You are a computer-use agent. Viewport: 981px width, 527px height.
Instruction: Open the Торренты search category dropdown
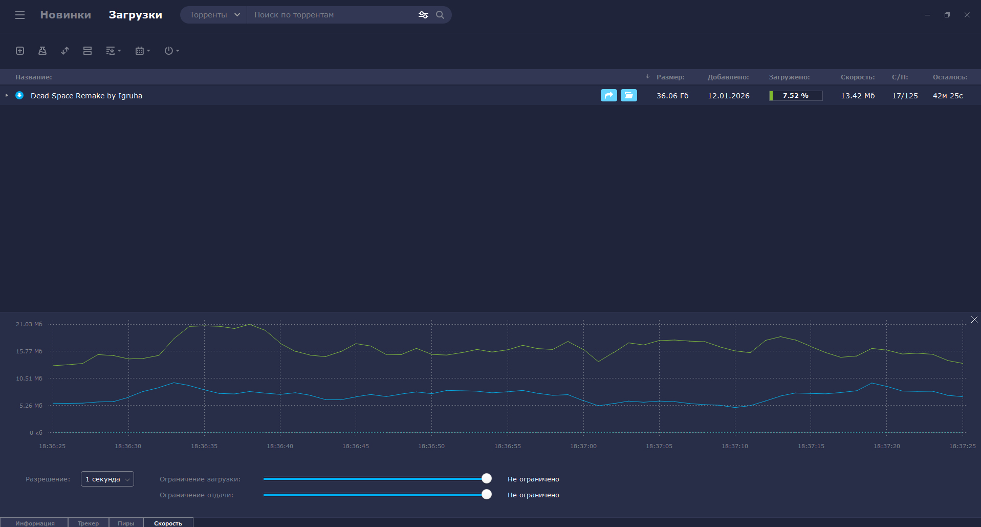tap(214, 15)
